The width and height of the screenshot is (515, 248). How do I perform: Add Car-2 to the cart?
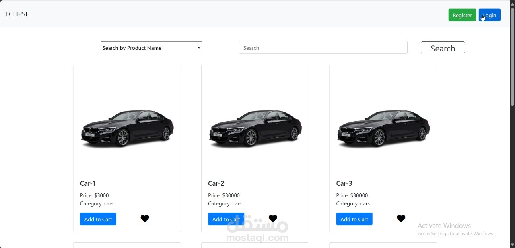[x=226, y=219]
